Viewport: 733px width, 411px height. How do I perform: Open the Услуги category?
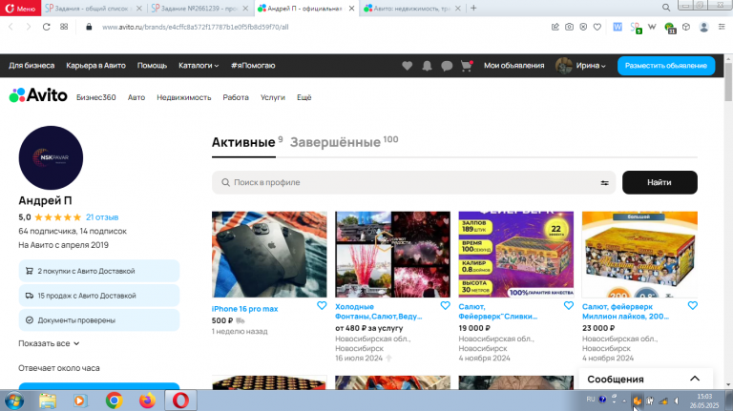point(273,97)
